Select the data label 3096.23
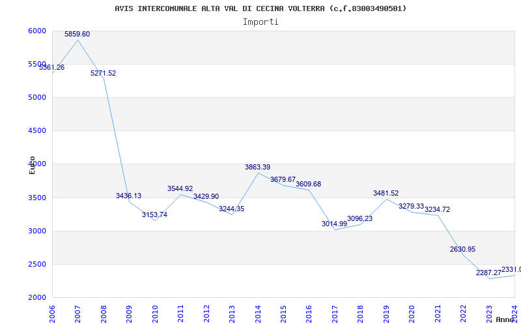 pyautogui.click(x=360, y=218)
